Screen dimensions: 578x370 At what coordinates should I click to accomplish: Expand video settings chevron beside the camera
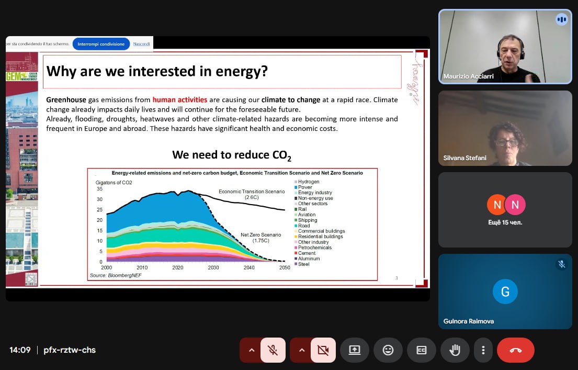coord(301,350)
